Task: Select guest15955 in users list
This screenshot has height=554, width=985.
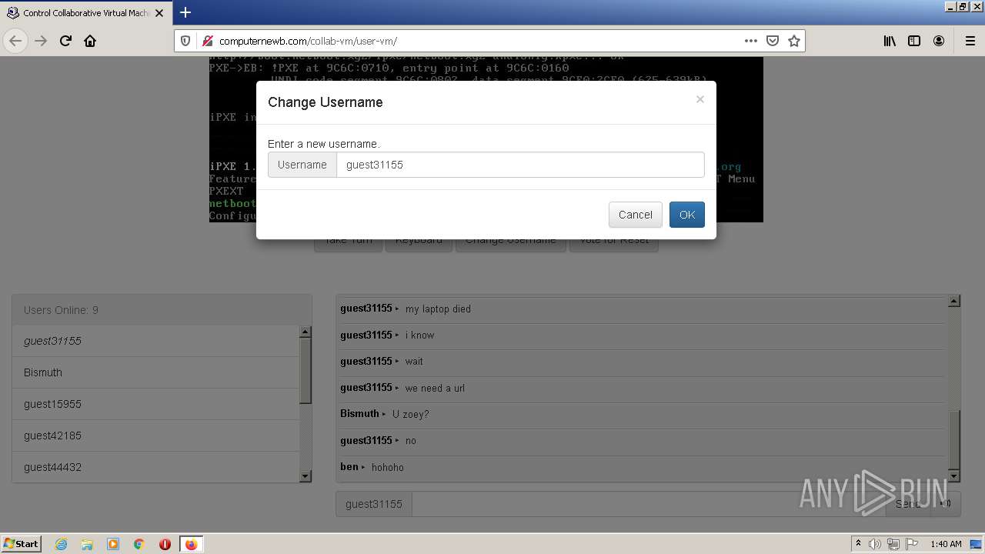Action: click(155, 404)
